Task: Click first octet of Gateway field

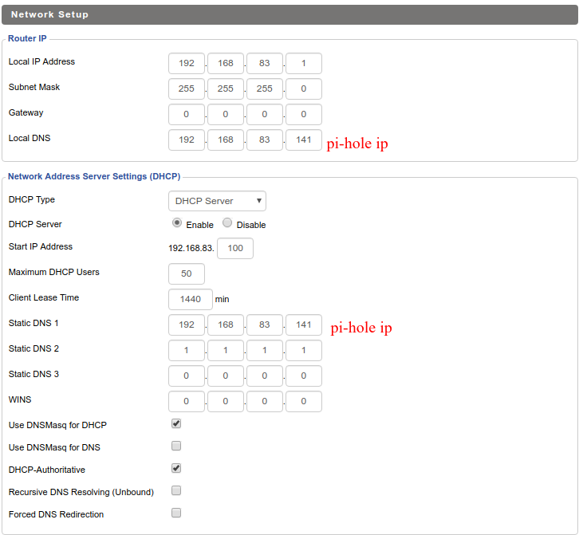Action: click(x=187, y=114)
